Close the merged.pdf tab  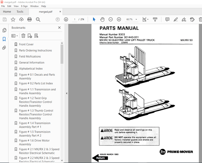(60, 12)
